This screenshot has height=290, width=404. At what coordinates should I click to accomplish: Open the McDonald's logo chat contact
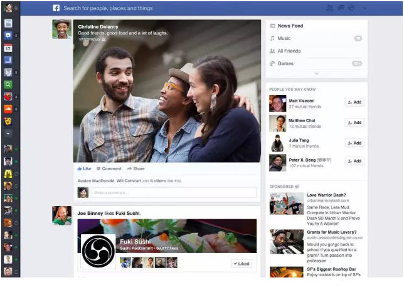point(8,174)
